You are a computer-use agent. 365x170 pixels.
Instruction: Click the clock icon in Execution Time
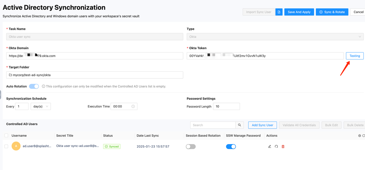click(x=133, y=106)
